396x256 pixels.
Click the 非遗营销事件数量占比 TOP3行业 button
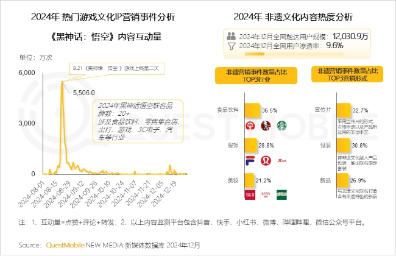point(256,76)
